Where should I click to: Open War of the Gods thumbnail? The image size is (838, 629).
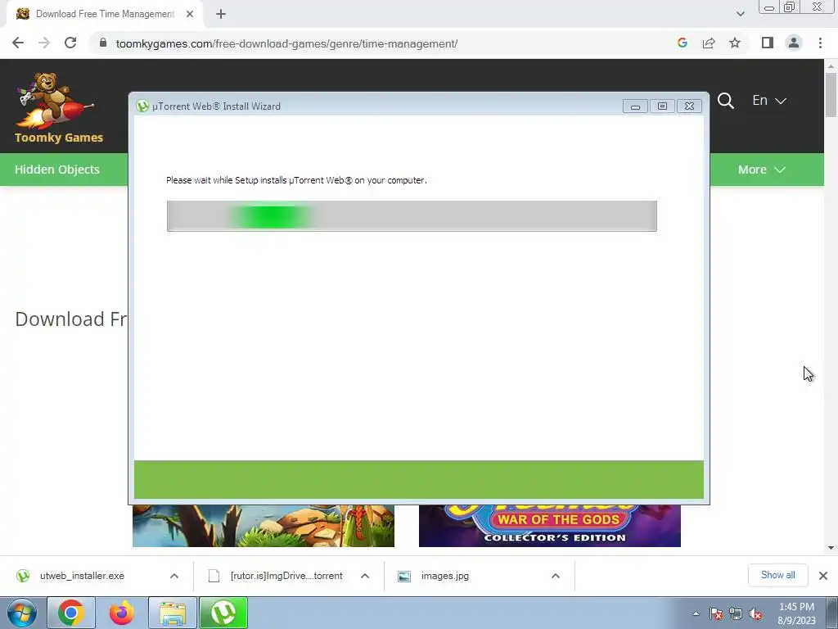(549, 526)
